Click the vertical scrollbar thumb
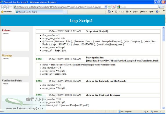This screenshot has width=166, height=114. tap(164, 35)
